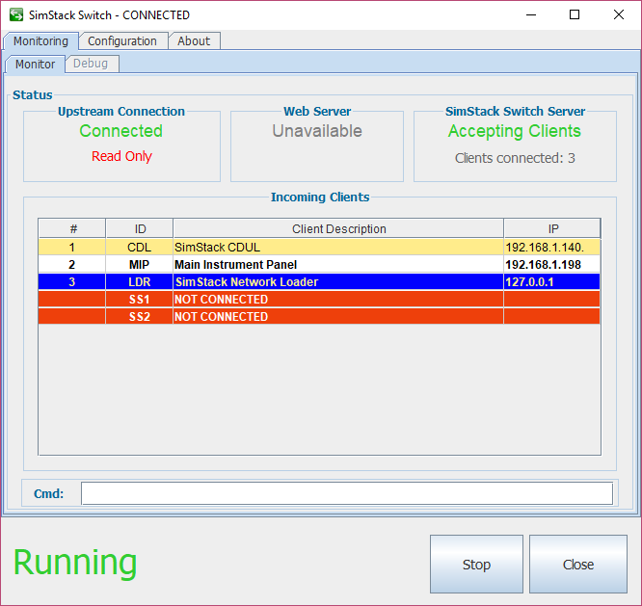Image resolution: width=642 pixels, height=606 pixels.
Task: Click the red Read Only label
Action: point(121,156)
